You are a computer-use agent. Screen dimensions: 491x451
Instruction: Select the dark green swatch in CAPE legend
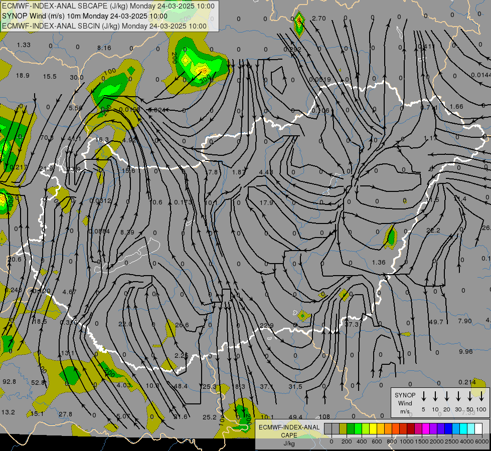coord(351,428)
